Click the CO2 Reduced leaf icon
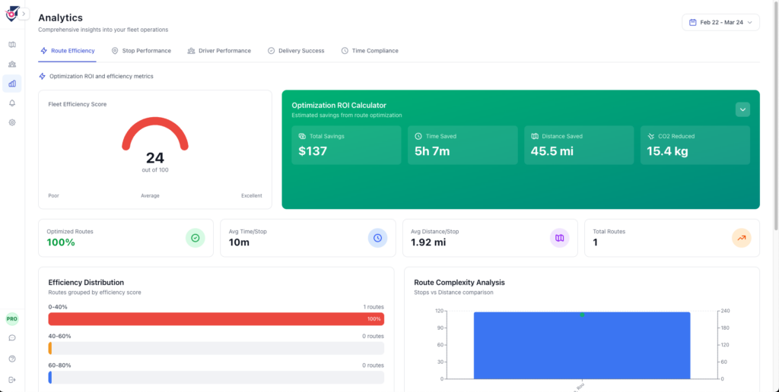Image resolution: width=779 pixels, height=392 pixels. click(x=651, y=136)
